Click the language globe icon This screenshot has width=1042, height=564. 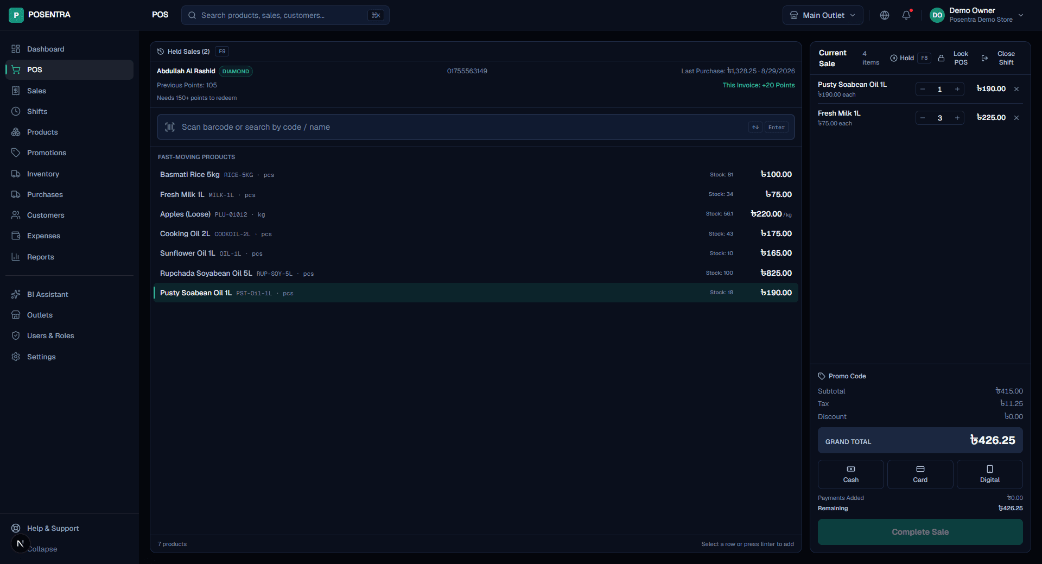click(x=885, y=15)
